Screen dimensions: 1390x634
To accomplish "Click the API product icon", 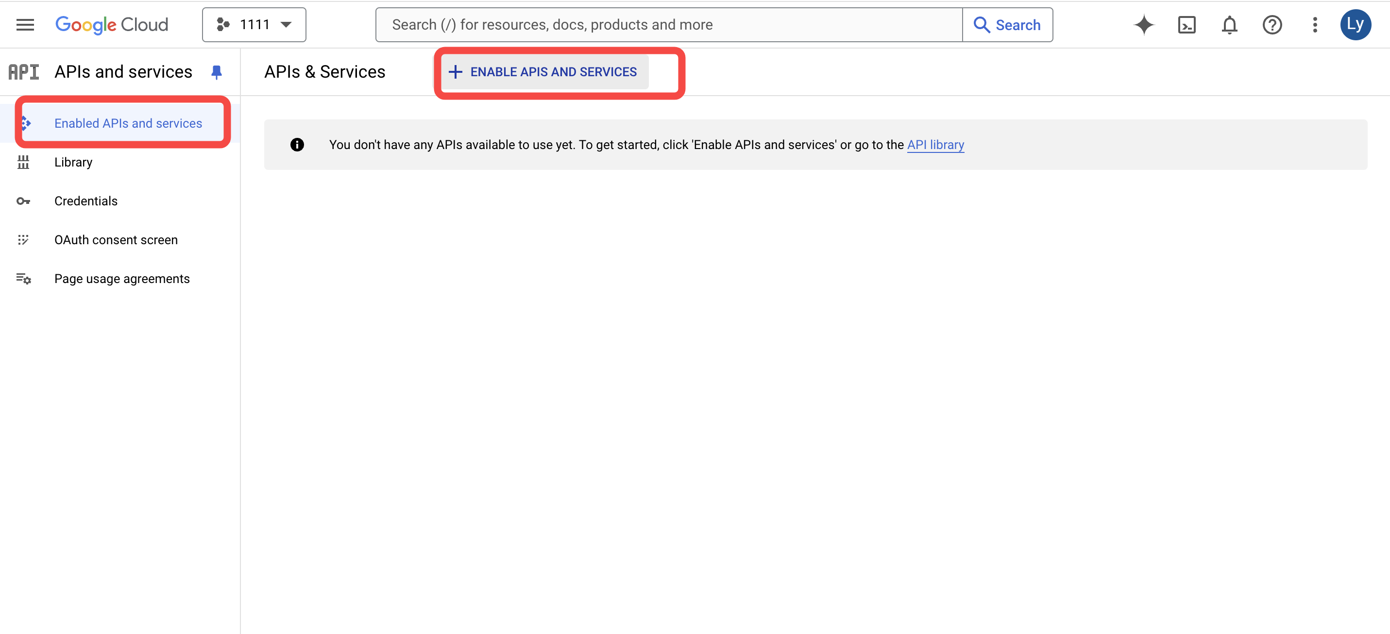I will click(x=24, y=72).
